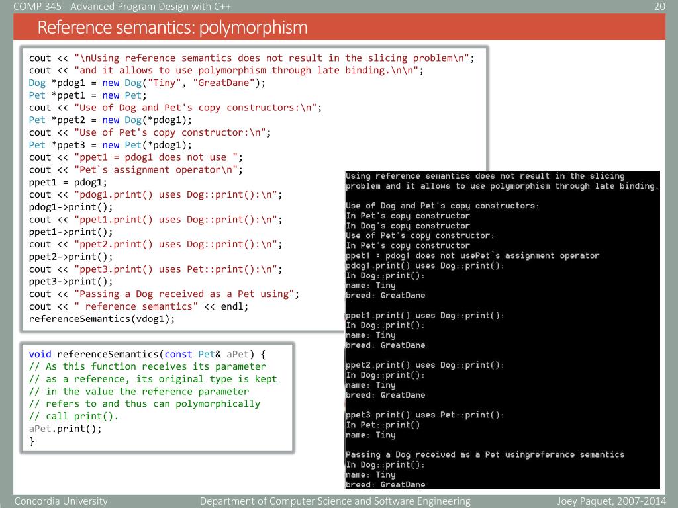
Task: Click the footer text 'Concordia University'
Action: pos(61,501)
